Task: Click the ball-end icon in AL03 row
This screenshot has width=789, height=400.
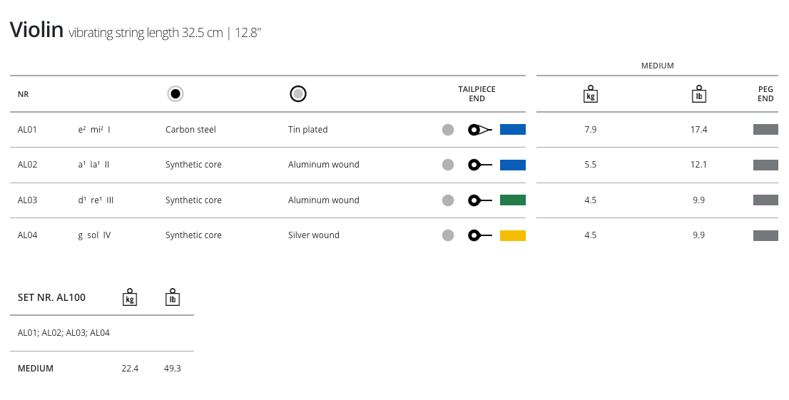Action: (479, 200)
